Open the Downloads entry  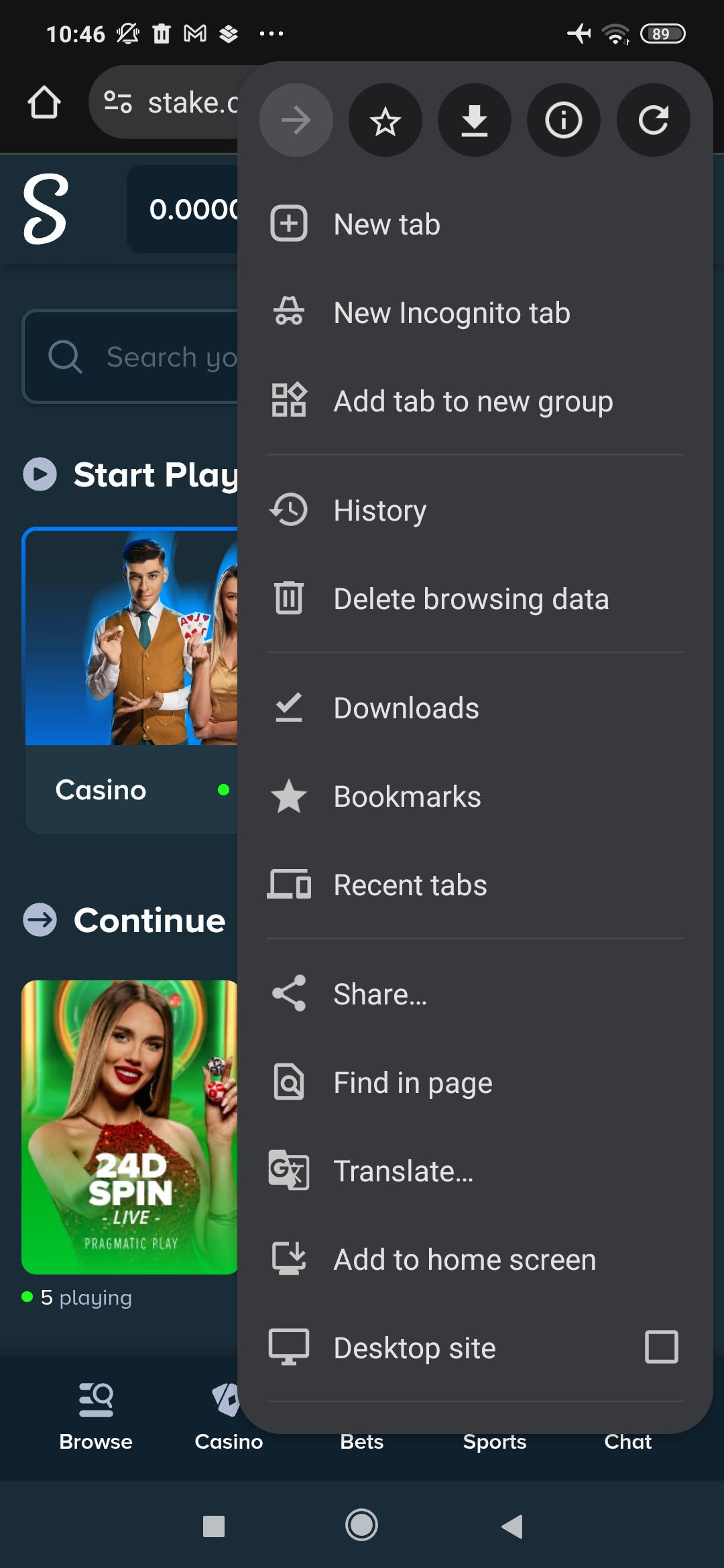pyautogui.click(x=475, y=708)
